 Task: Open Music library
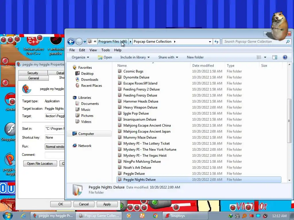(x=86, y=110)
